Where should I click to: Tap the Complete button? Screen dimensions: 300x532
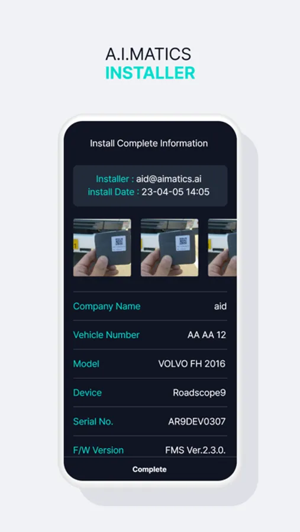coord(150,469)
